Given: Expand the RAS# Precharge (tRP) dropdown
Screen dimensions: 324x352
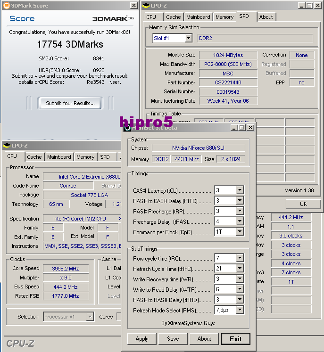Looking at the screenshot, I should (240, 211).
